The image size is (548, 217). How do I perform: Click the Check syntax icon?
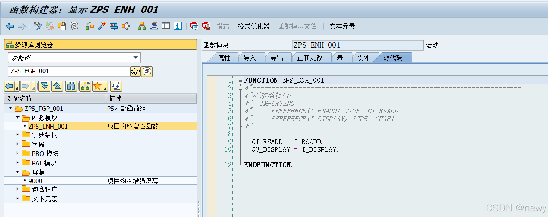[x=90, y=26]
